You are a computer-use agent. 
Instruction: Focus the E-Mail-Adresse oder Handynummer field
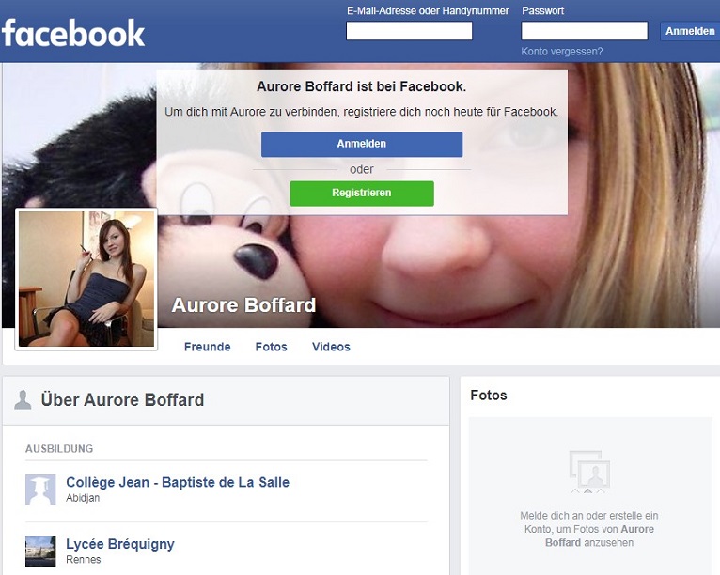[x=409, y=31]
